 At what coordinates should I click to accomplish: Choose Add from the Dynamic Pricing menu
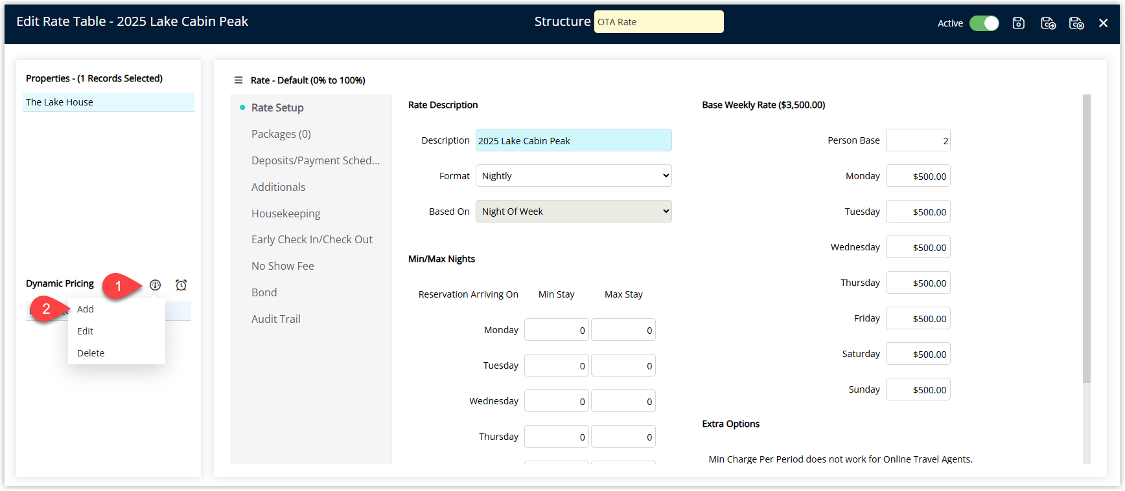click(x=86, y=309)
